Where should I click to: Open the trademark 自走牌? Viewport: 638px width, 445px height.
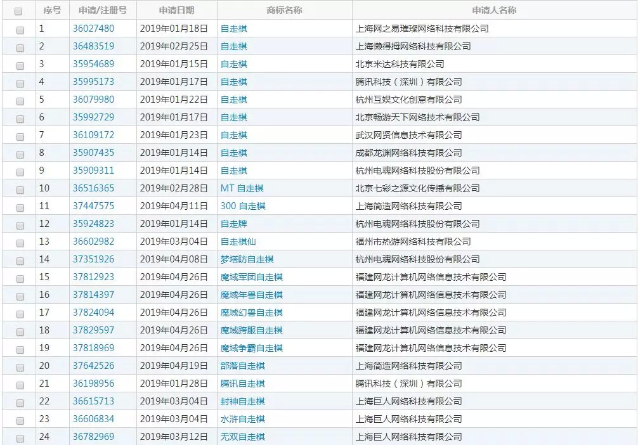[x=234, y=224]
